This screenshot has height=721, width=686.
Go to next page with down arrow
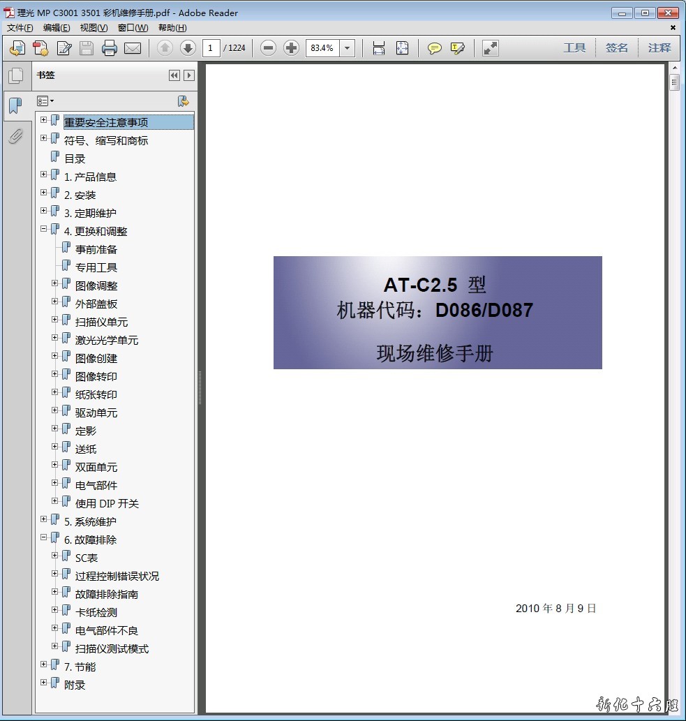(x=187, y=48)
